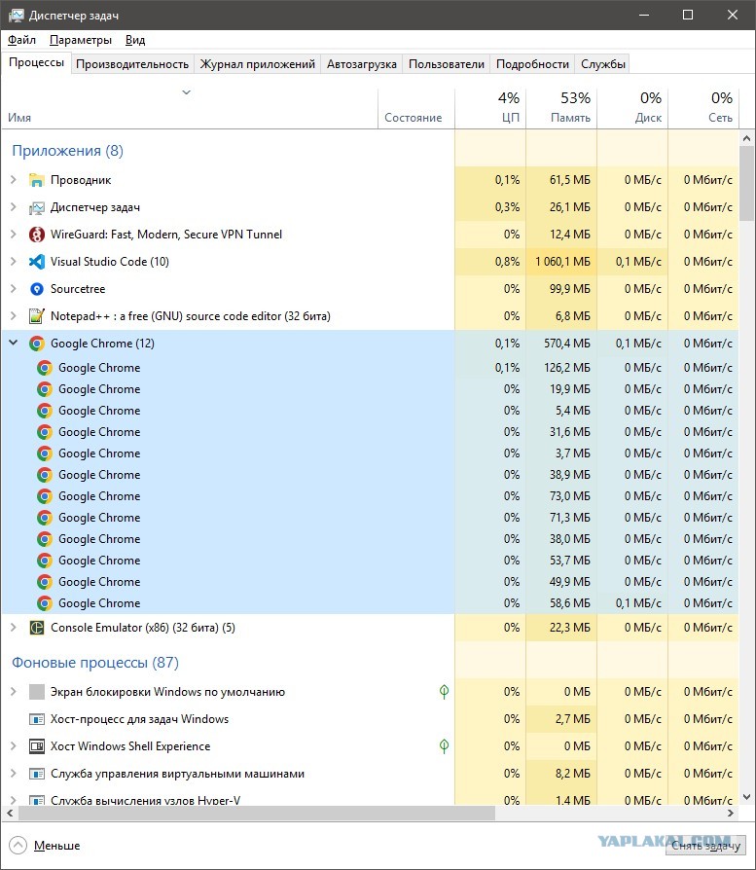Image resolution: width=756 pixels, height=870 pixels.
Task: Click Chrome icon in 126,2 МБ row
Action: [45, 368]
